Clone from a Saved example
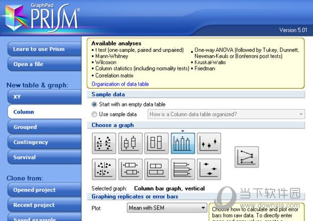The height and width of the screenshot is (221, 313). [44, 217]
